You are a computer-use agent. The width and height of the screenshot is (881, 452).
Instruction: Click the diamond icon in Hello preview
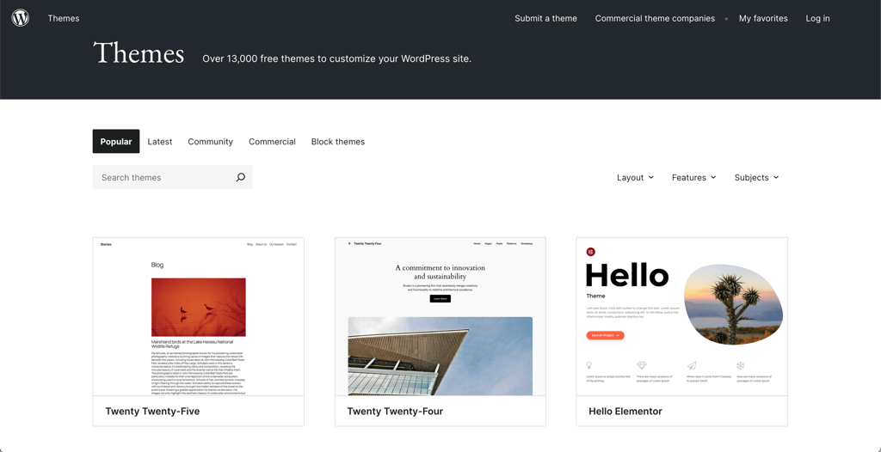[x=642, y=365]
